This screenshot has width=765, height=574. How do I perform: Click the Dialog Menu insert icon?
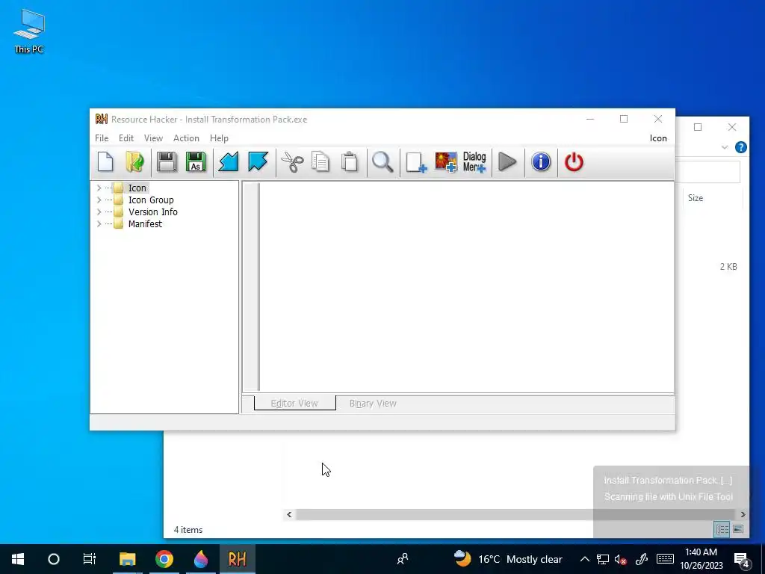point(474,162)
